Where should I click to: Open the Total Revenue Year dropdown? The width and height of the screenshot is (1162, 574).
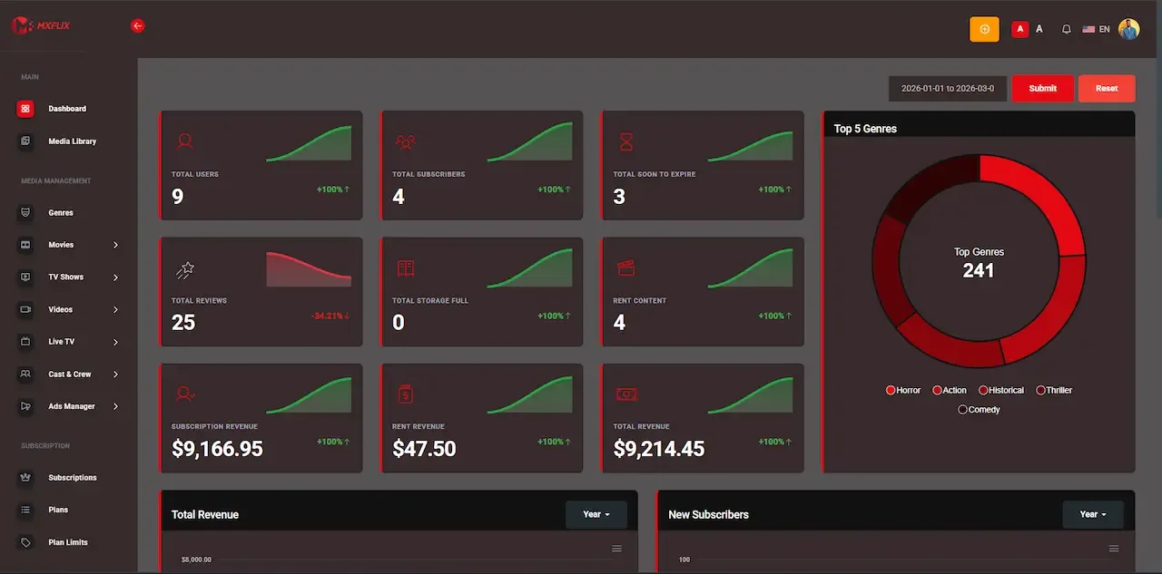coord(596,514)
